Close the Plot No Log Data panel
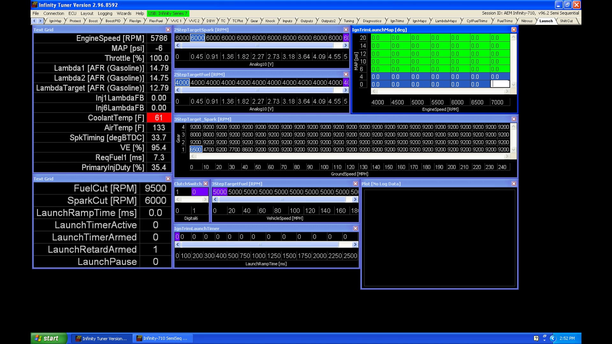The image size is (612, 344). click(514, 184)
